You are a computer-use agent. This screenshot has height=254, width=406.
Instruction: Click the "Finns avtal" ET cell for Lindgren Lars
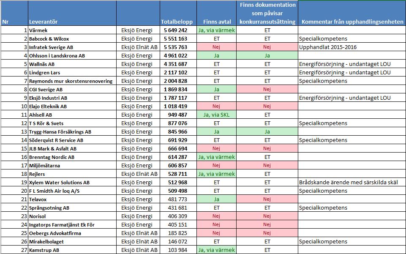click(216, 73)
